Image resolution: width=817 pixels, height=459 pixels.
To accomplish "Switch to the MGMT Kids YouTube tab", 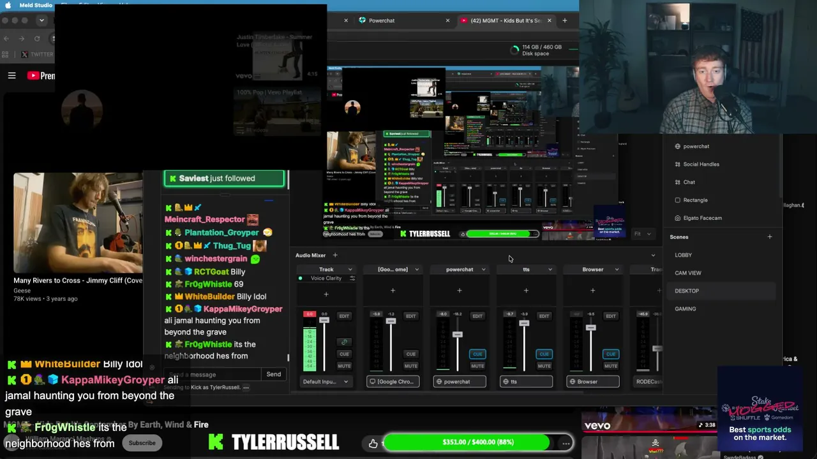I will pos(505,20).
